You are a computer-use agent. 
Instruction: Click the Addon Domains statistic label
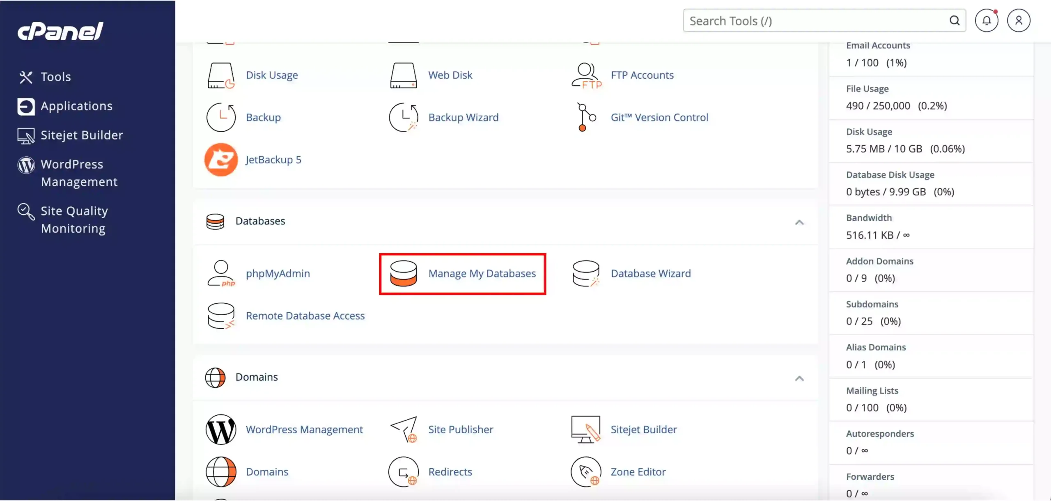coord(879,261)
